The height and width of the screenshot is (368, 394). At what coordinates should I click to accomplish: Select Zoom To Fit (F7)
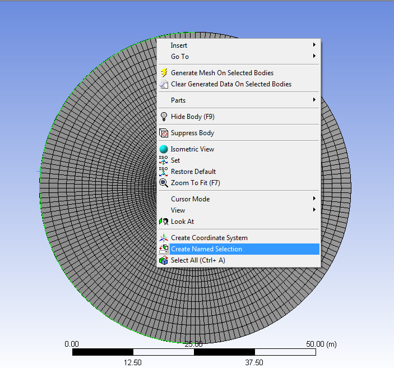coord(239,183)
